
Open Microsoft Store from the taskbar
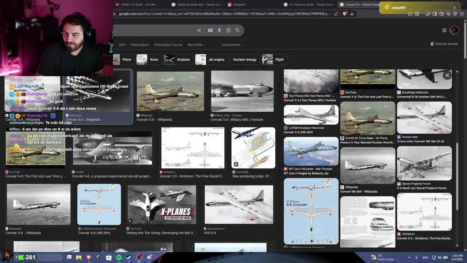click(109, 258)
